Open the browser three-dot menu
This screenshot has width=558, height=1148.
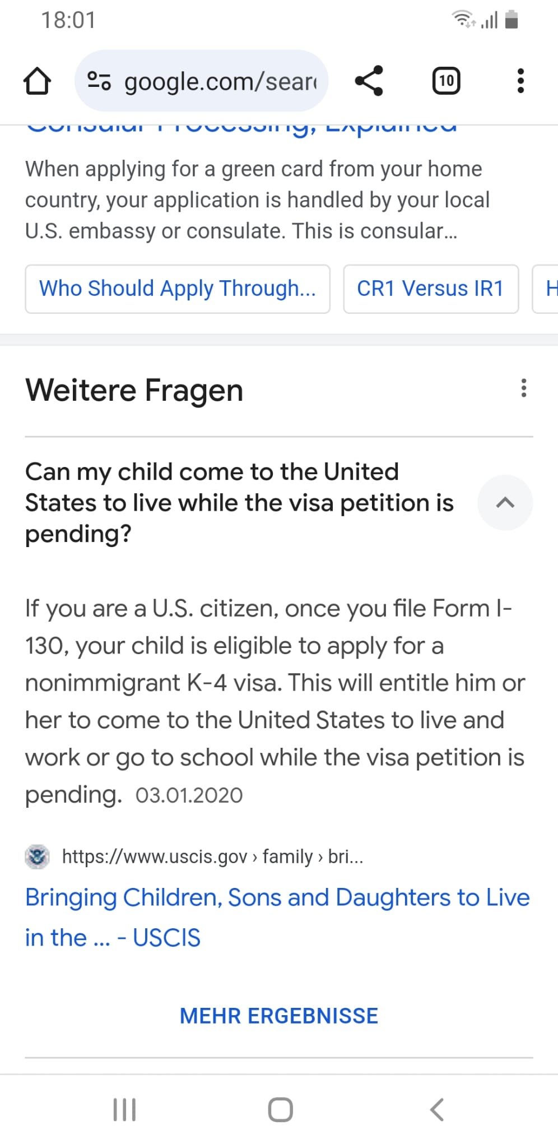point(520,81)
